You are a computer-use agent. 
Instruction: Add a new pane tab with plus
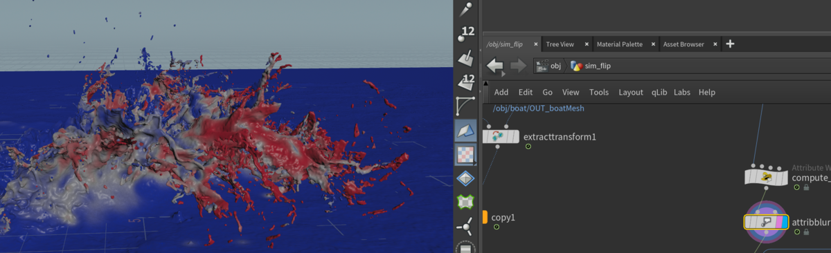[x=730, y=44]
